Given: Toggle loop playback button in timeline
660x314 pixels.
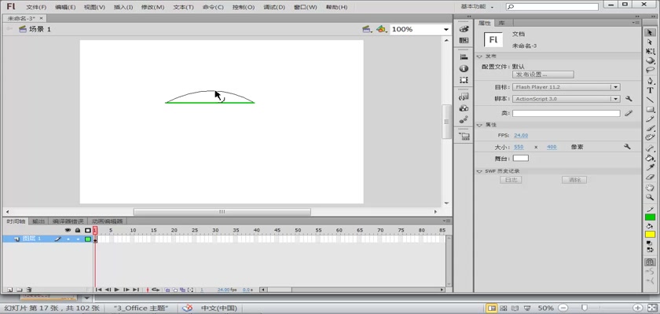Looking at the screenshot, I should 156,290.
